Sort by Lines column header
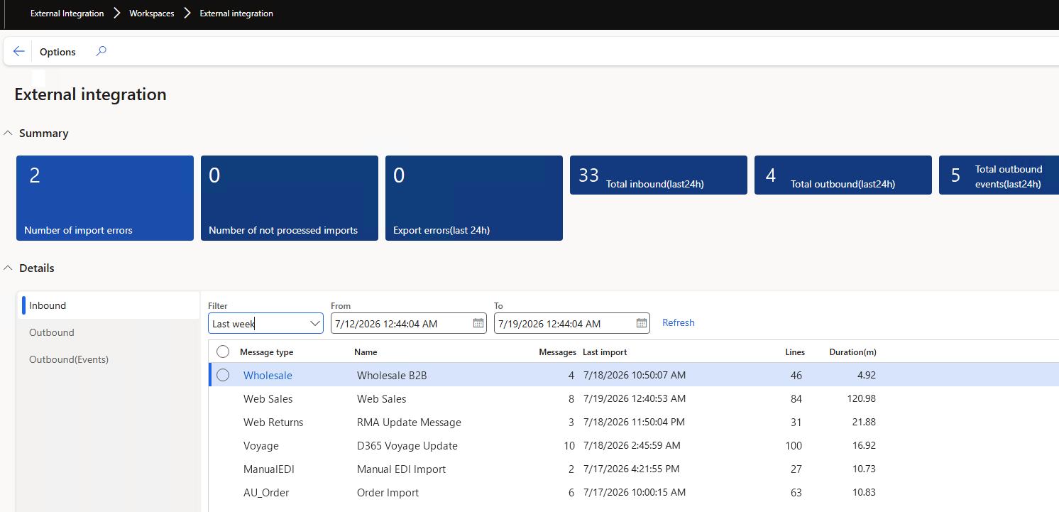The image size is (1059, 512). coord(795,352)
